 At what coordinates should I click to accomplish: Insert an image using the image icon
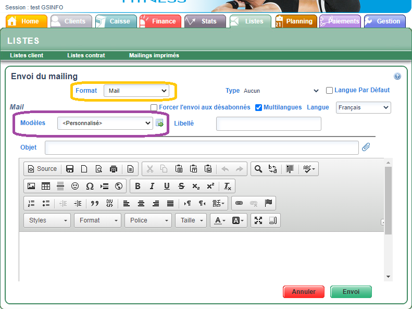[31, 186]
